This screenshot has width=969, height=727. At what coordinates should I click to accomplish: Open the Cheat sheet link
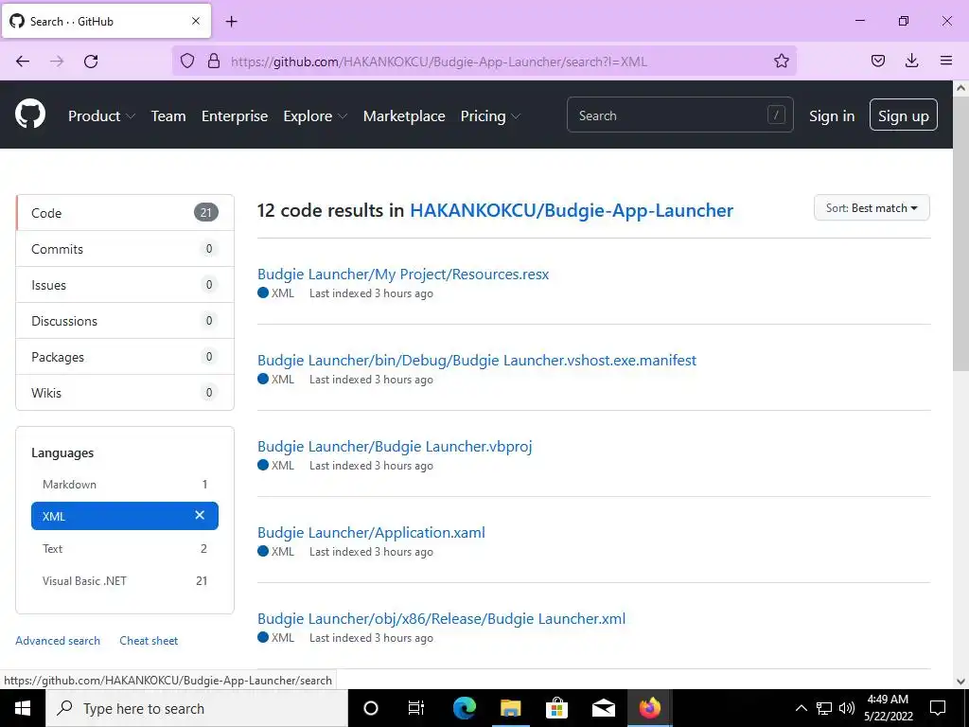tap(149, 641)
